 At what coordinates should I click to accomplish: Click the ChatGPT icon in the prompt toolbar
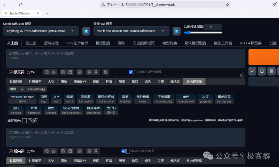pyautogui.click(x=105, y=72)
